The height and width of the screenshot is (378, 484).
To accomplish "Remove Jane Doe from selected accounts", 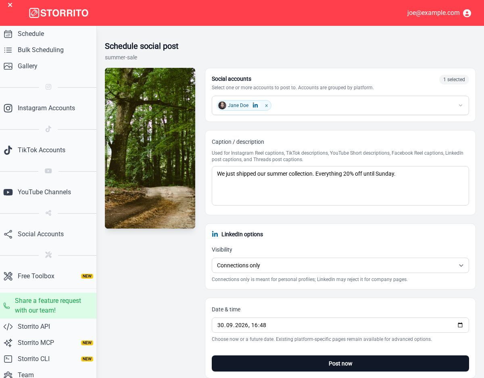I will coord(266,106).
